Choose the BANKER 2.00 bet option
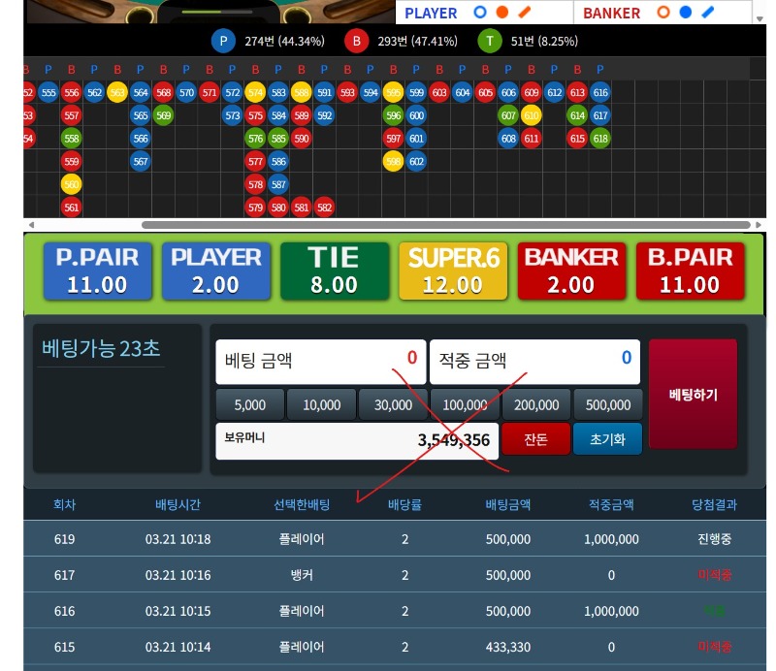The image size is (776, 671). pos(570,271)
